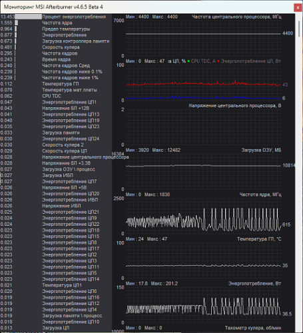Select the 'Процент энергопотребления' list row

[x=56, y=17]
